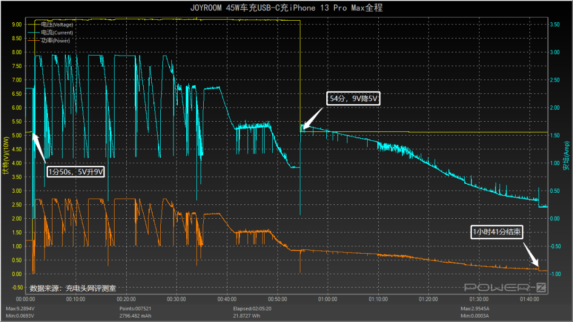Click the 01:10:00 time axis label
Viewport: 573px width, 322px height.
click(x=378, y=299)
